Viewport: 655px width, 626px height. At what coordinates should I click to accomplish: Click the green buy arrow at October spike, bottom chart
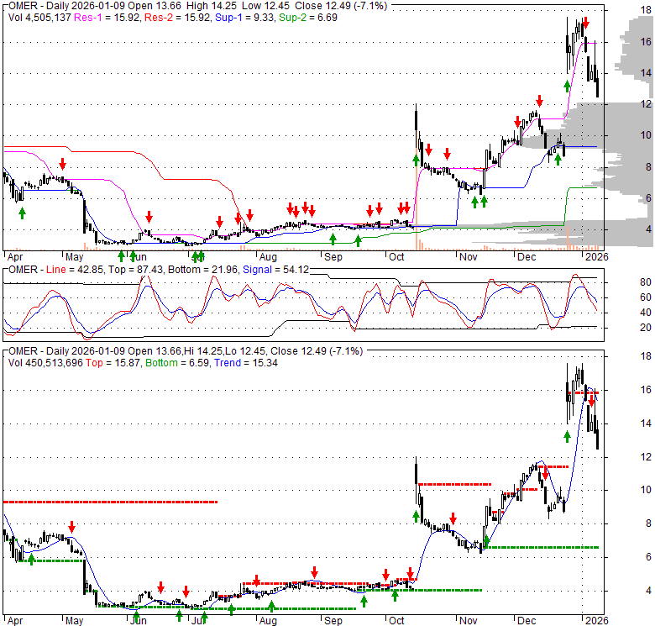416,516
